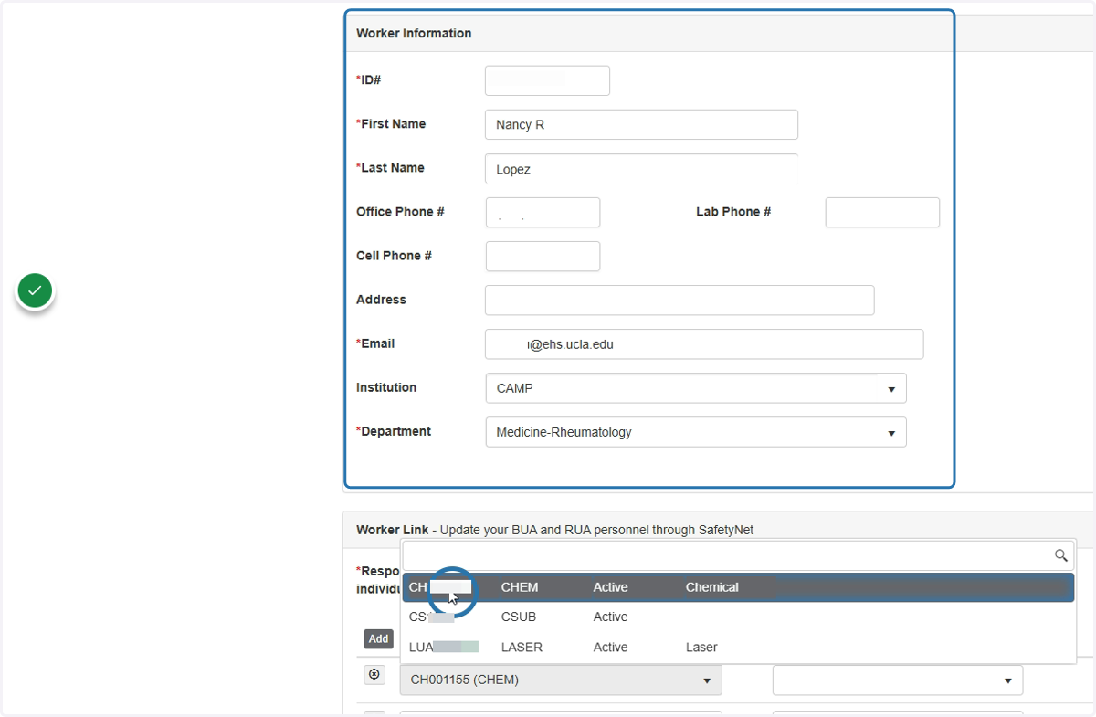Click the Add button
The height and width of the screenshot is (717, 1096).
[x=378, y=639]
